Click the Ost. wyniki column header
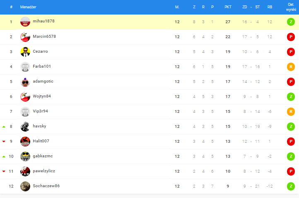Viewport: 299px width, 198px height. [x=291, y=7]
